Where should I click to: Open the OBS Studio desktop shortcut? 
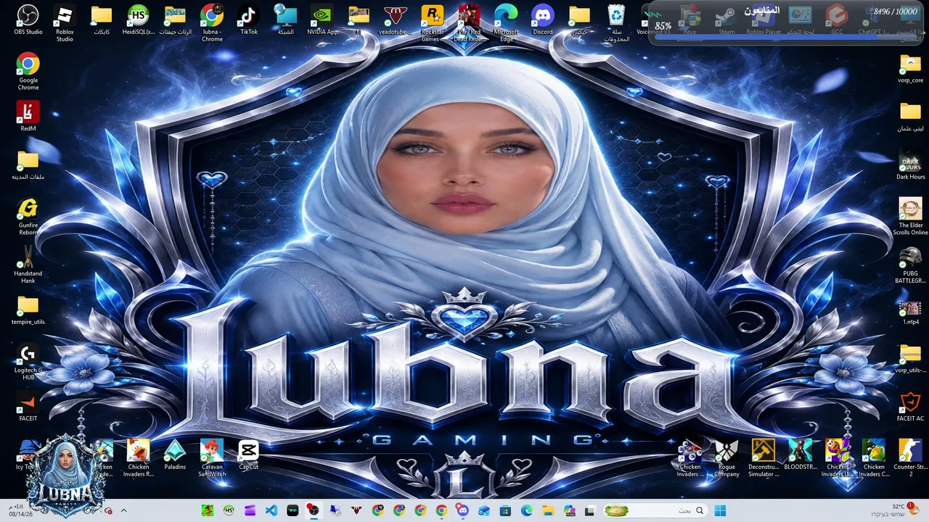pyautogui.click(x=28, y=20)
